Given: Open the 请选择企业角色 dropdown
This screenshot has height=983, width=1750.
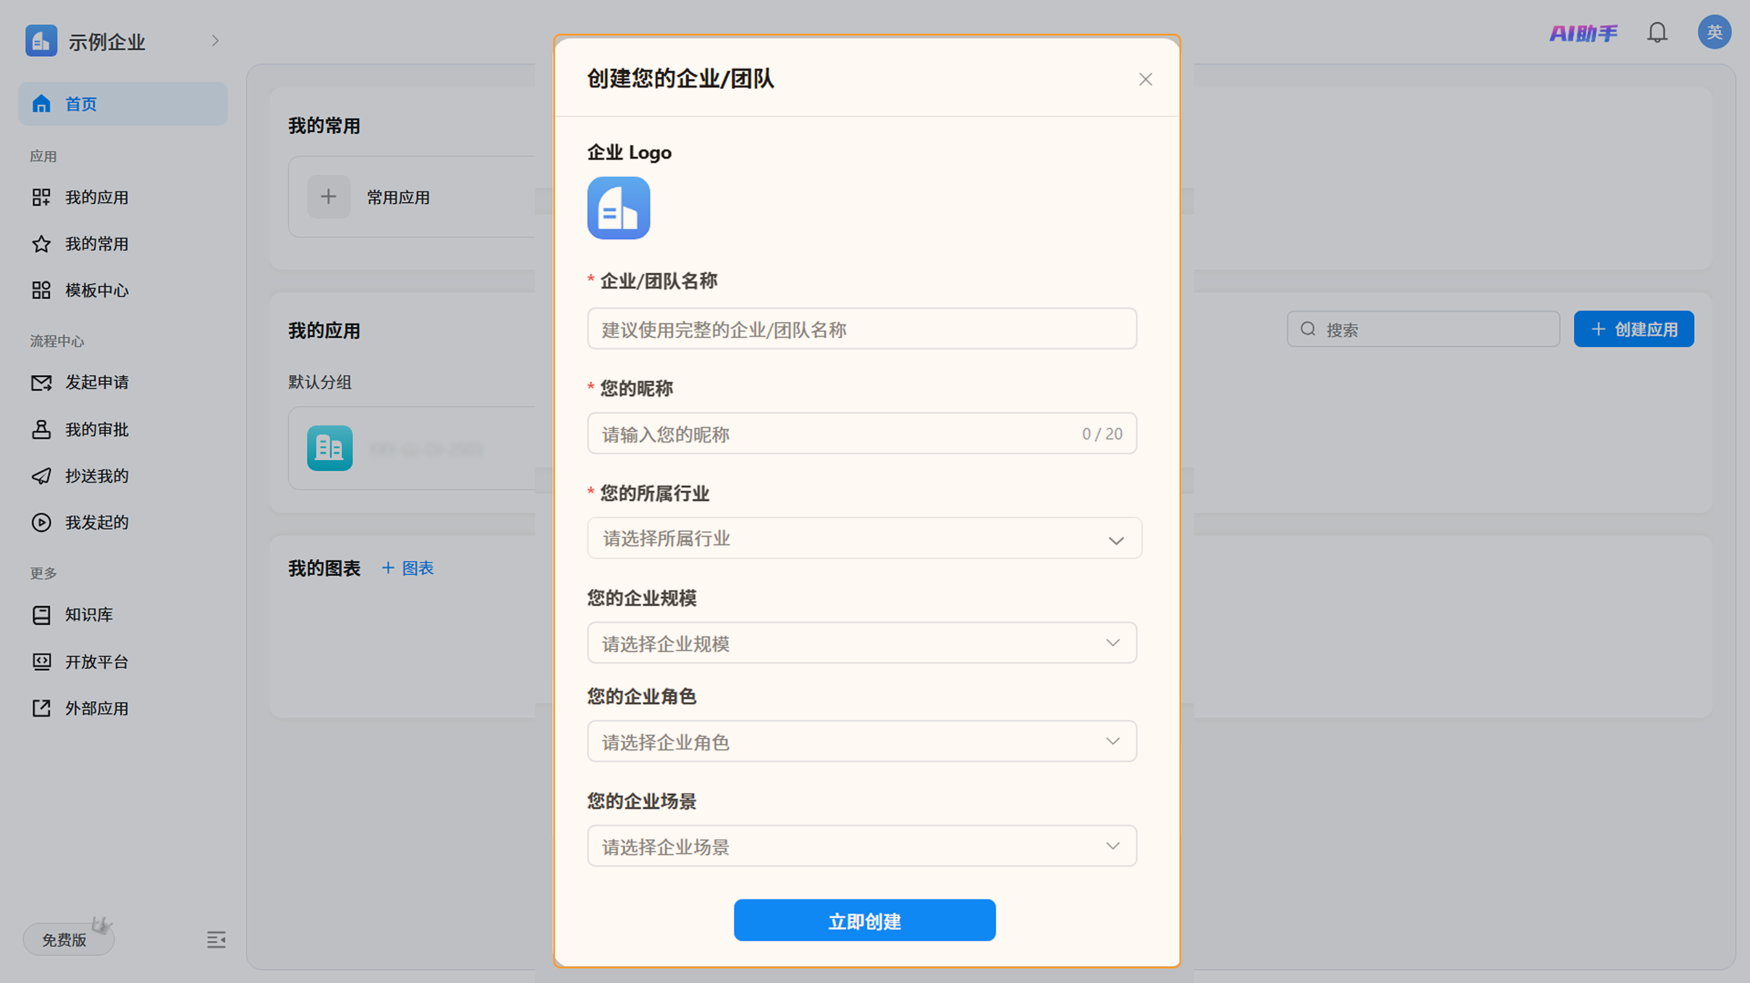Looking at the screenshot, I should [862, 741].
